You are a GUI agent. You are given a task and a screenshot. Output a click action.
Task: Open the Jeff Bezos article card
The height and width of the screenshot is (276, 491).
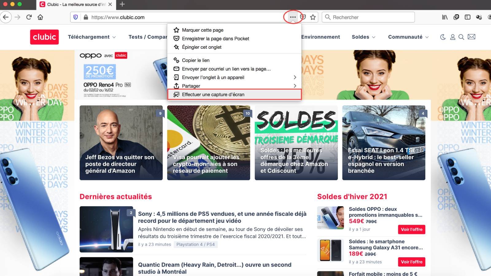pos(121,143)
